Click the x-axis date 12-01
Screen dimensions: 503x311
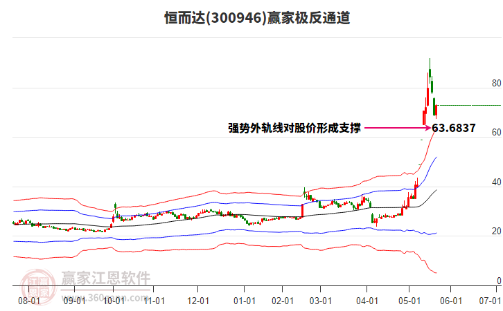(198, 301)
